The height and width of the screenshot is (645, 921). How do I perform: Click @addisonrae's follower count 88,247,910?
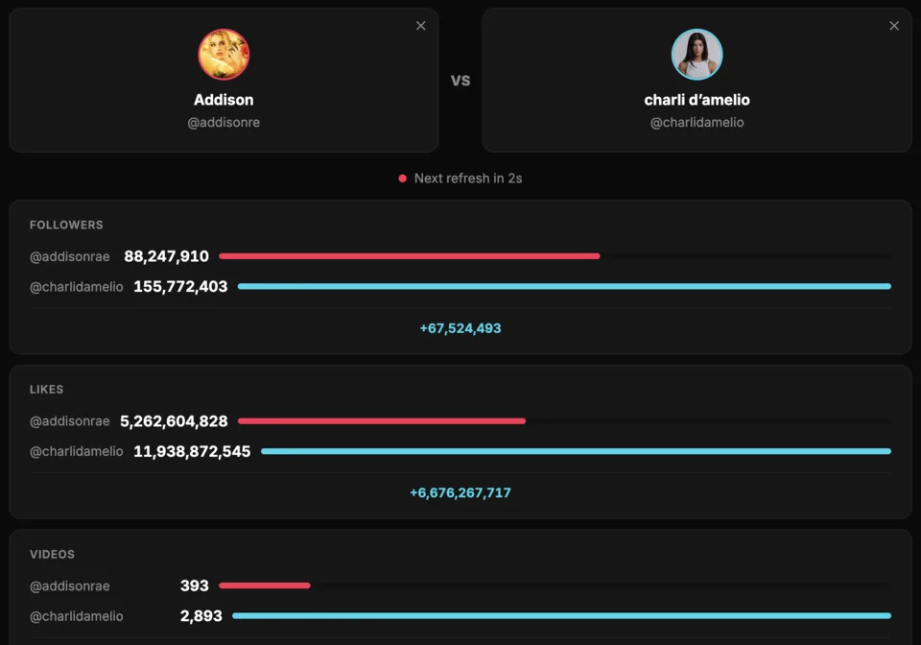click(165, 256)
